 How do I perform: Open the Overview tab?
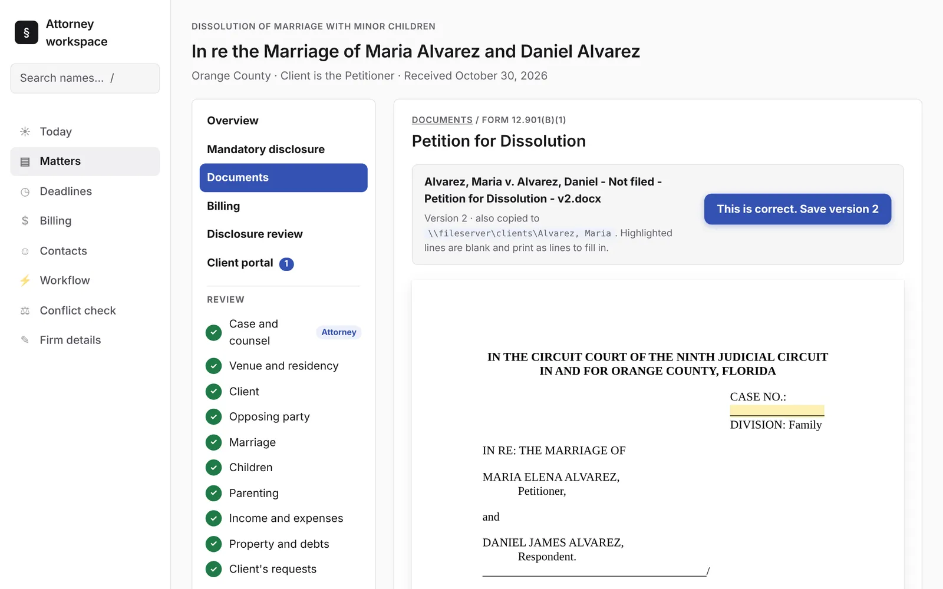pos(283,121)
